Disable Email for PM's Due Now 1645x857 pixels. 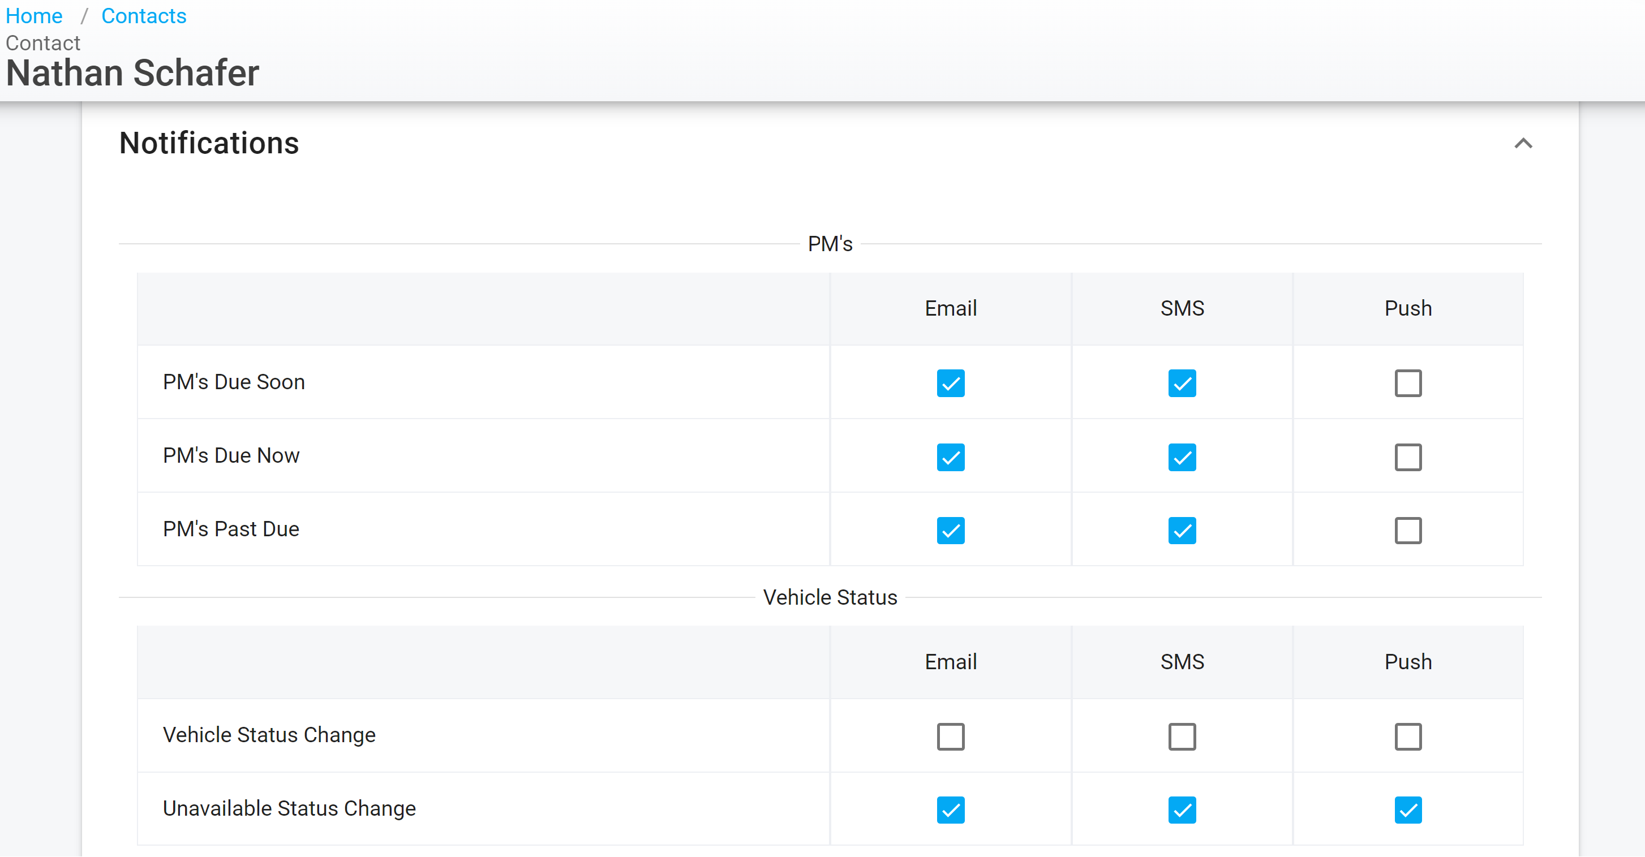tap(950, 457)
